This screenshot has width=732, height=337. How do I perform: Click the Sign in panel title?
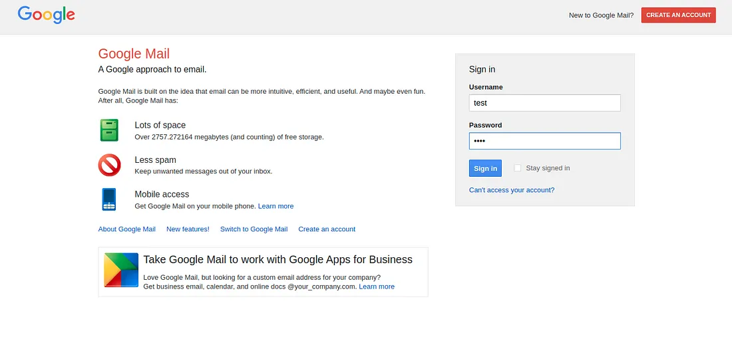pyautogui.click(x=482, y=69)
